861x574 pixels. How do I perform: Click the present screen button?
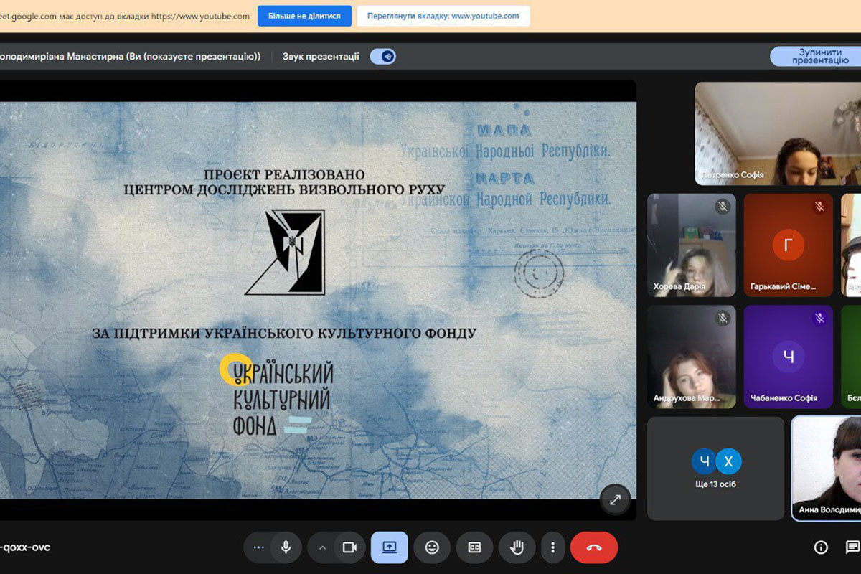click(x=390, y=547)
